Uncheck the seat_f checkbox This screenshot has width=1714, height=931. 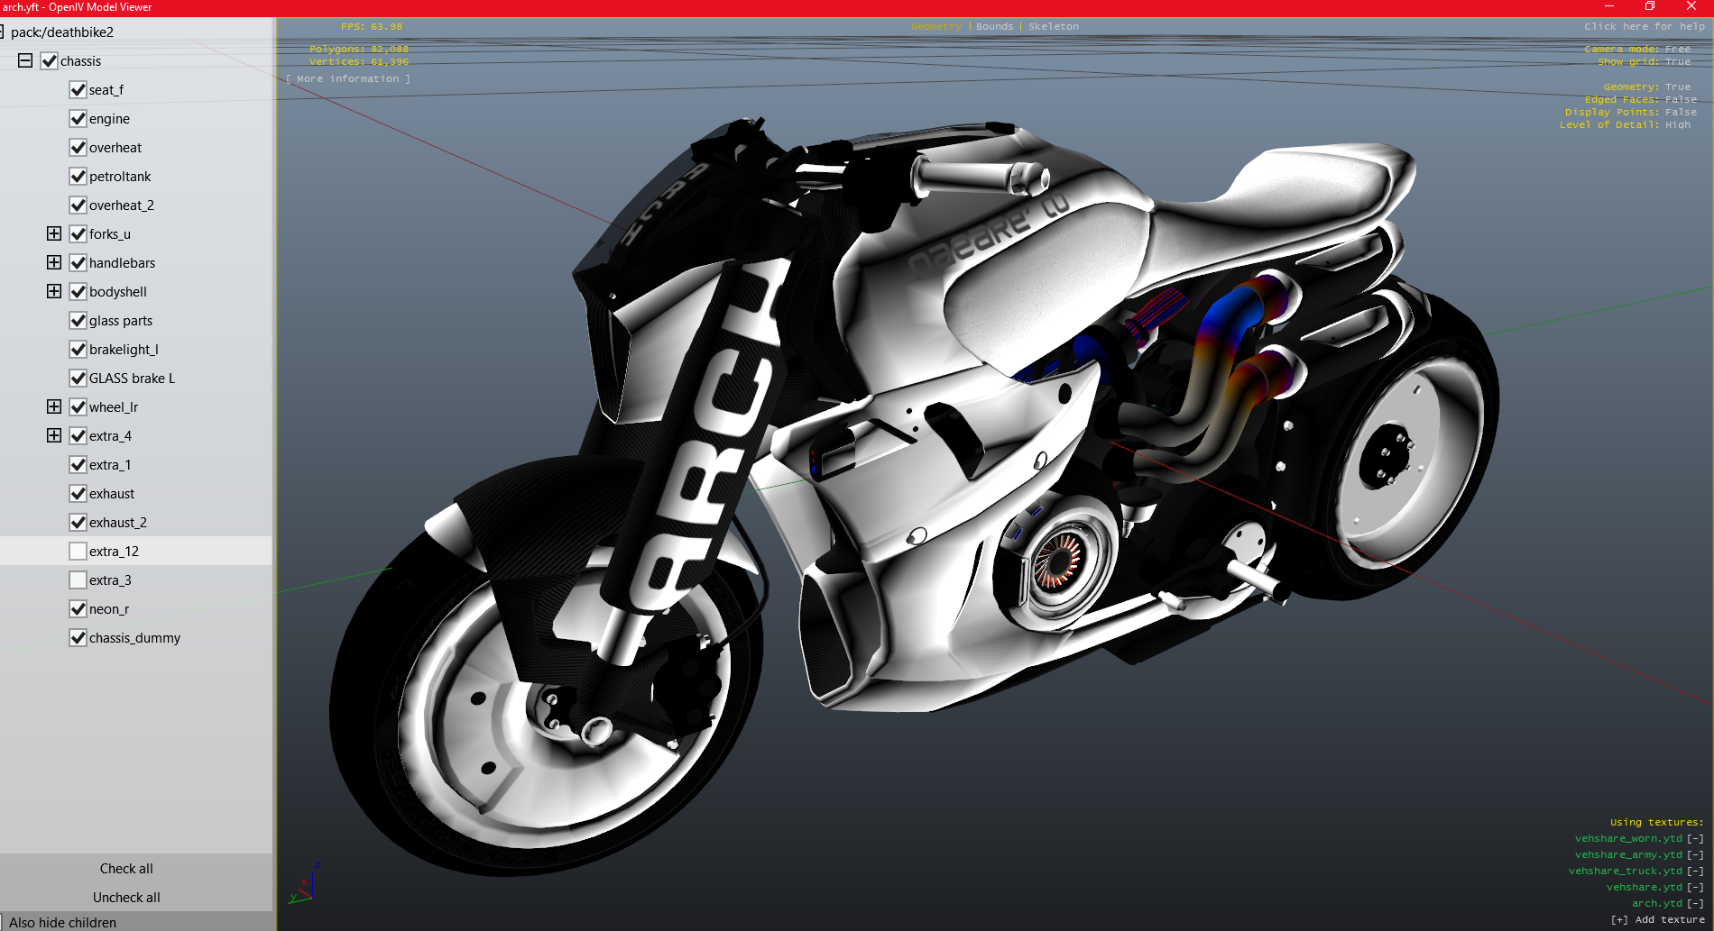78,89
